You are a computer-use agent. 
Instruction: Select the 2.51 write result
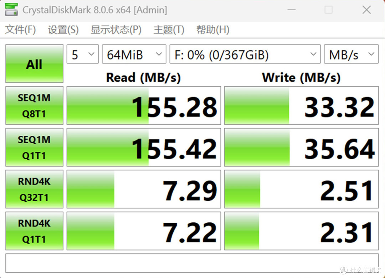(x=301, y=189)
